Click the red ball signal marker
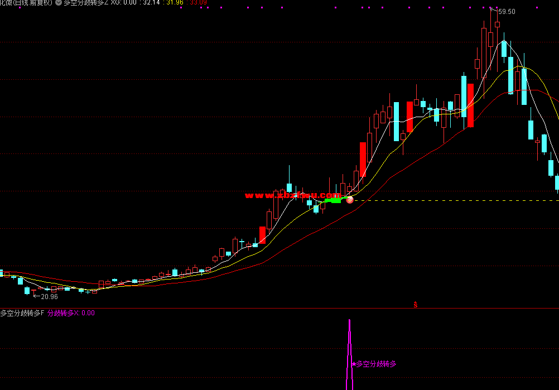The width and height of the screenshot is (559, 390). [x=350, y=200]
